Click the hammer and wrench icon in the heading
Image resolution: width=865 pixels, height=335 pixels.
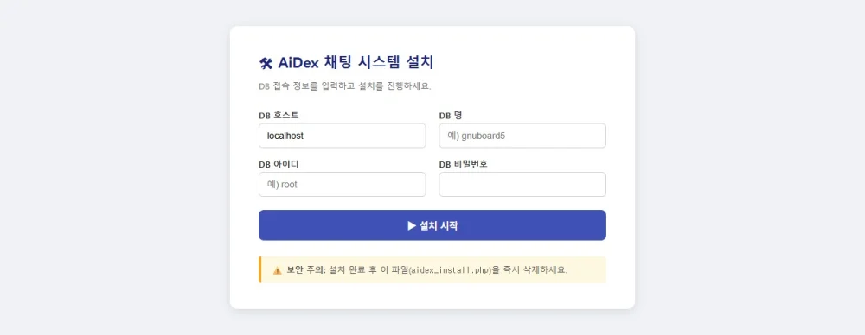point(266,63)
